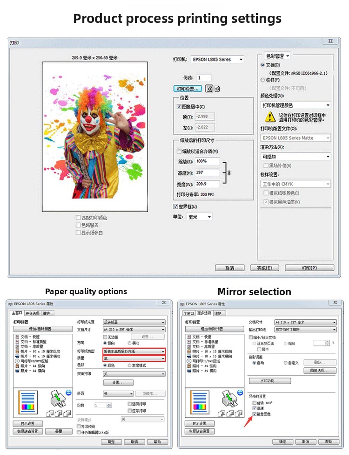This screenshot has height=455, width=349.
Task: Click the blue round icon above the printer in the left dialog
Action: point(68,393)
